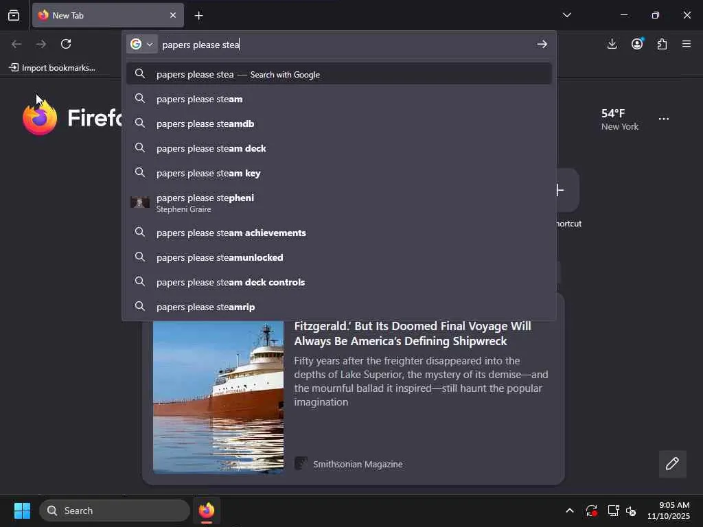Open the Google search engine selector dropdown
The width and height of the screenshot is (703, 527).
[x=141, y=44]
